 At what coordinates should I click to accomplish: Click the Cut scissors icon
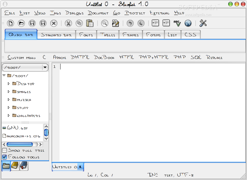tap(68, 23)
